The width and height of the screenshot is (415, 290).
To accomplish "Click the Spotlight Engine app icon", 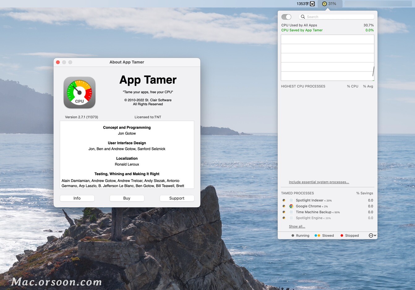I will 291,218.
